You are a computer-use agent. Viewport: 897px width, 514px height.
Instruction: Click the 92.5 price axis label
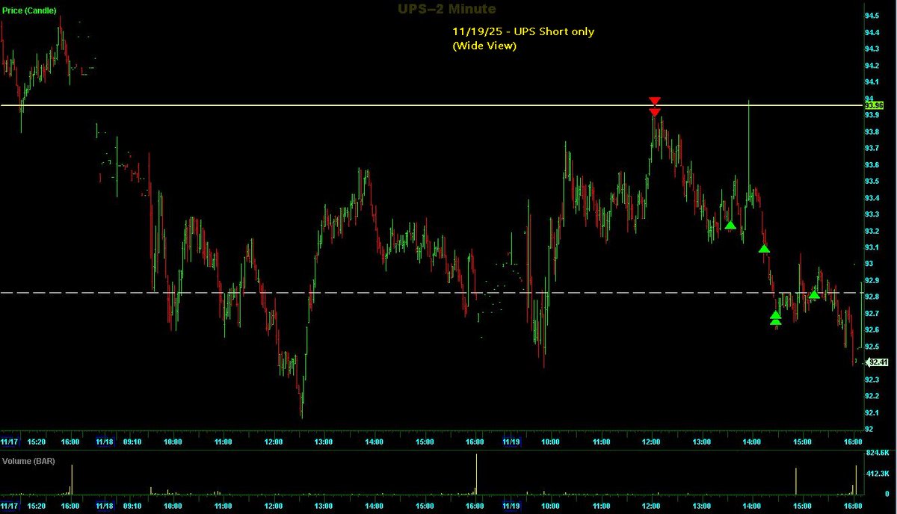coord(872,346)
